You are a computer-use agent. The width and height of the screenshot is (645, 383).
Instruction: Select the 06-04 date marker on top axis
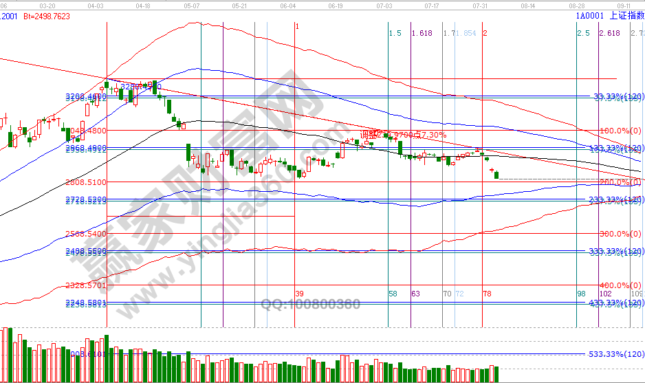[x=288, y=5]
